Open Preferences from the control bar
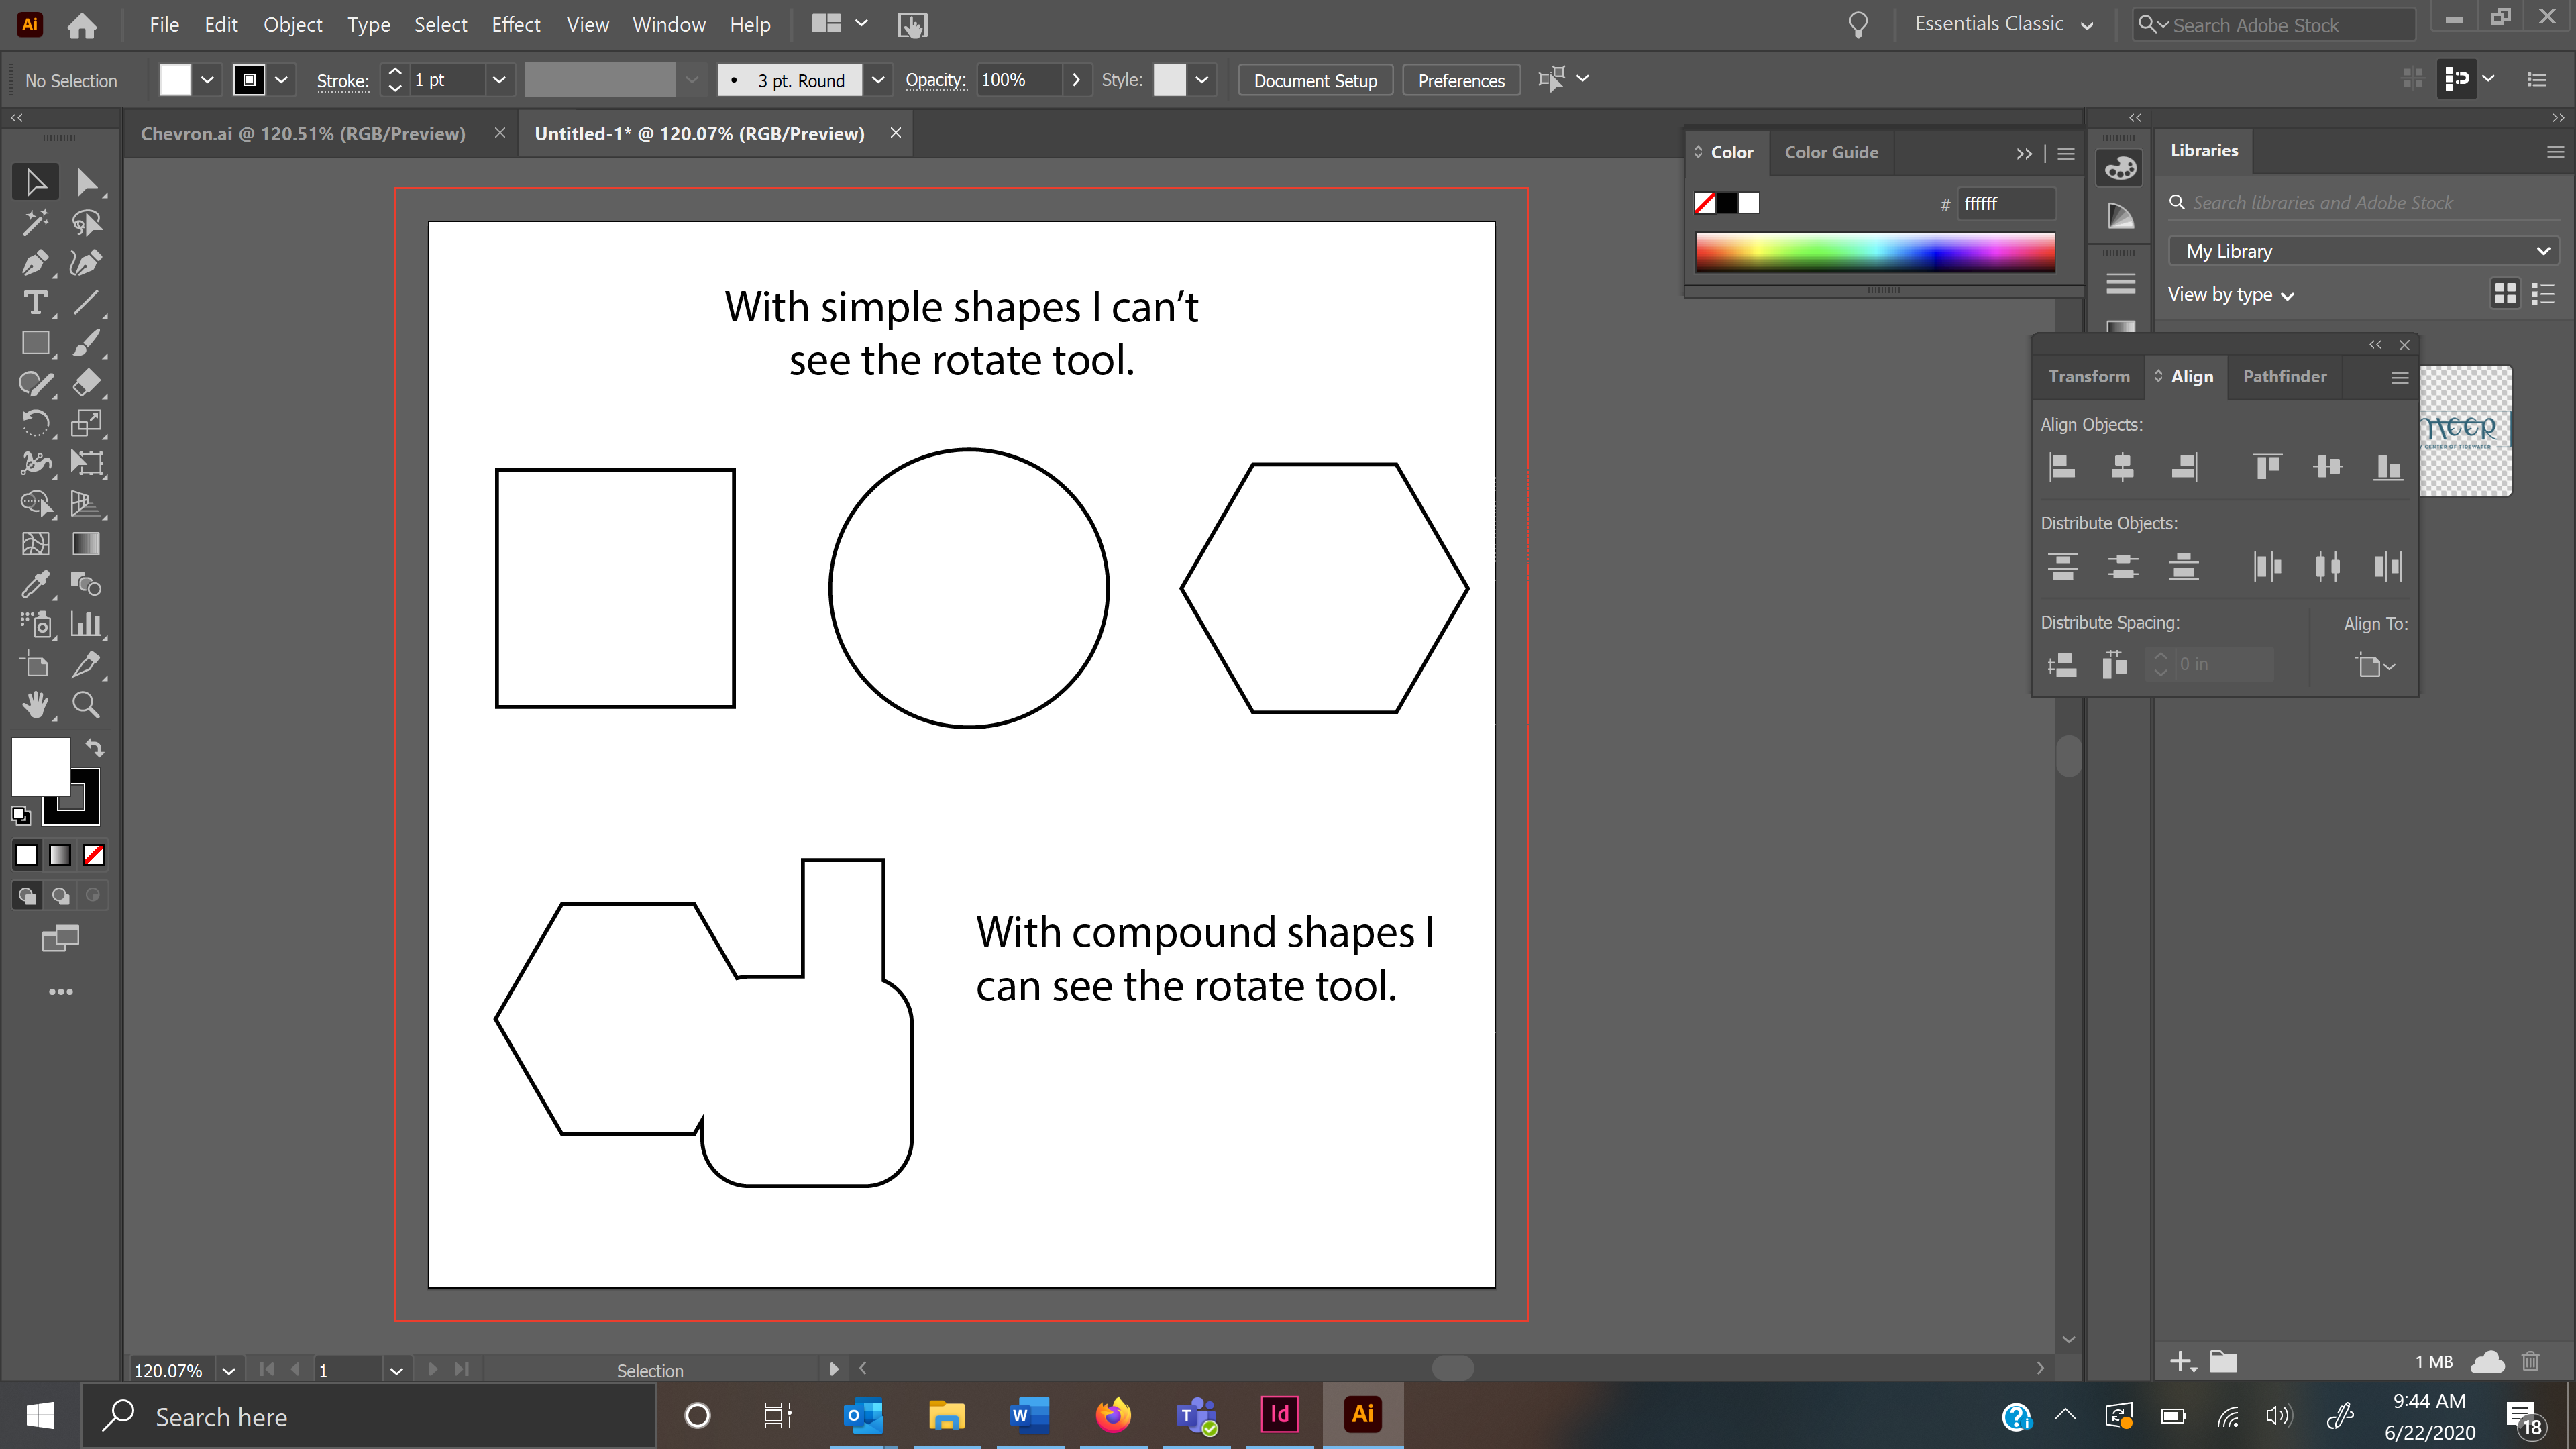The height and width of the screenshot is (1449, 2576). [1460, 80]
